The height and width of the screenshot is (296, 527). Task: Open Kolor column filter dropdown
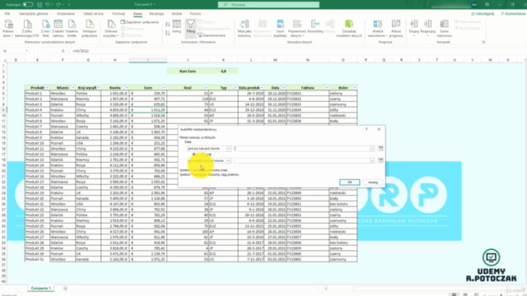tap(355, 88)
